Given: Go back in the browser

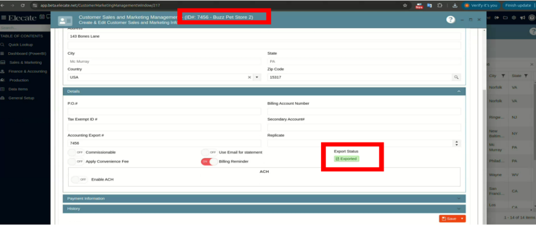Looking at the screenshot, I should pyautogui.click(x=3, y=5).
